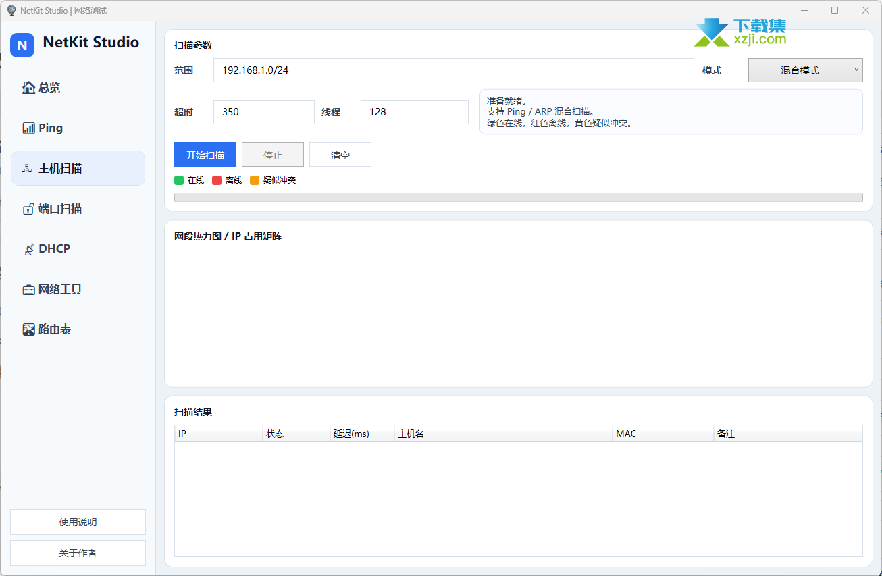Clear results with the 清空 button

340,154
